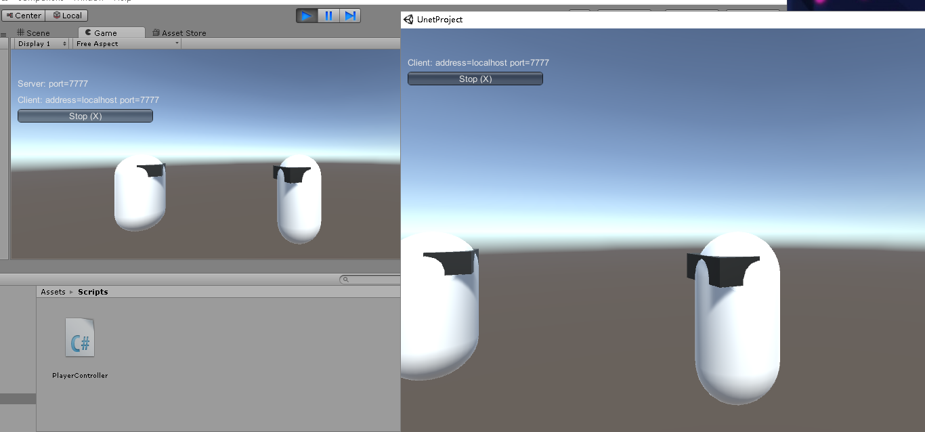925x432 pixels.
Task: Open the Display 1 dropdown
Action: (x=42, y=43)
